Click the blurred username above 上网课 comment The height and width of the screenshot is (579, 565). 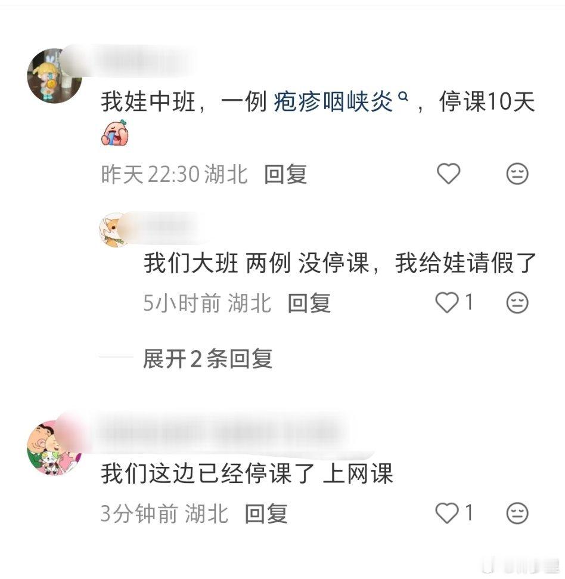(x=218, y=433)
